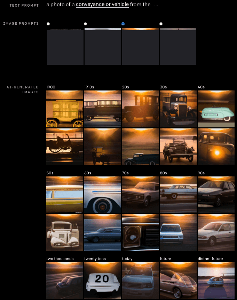Screen dimensions: 237x300
Task: Click the "80s" column label
Action: (163, 173)
